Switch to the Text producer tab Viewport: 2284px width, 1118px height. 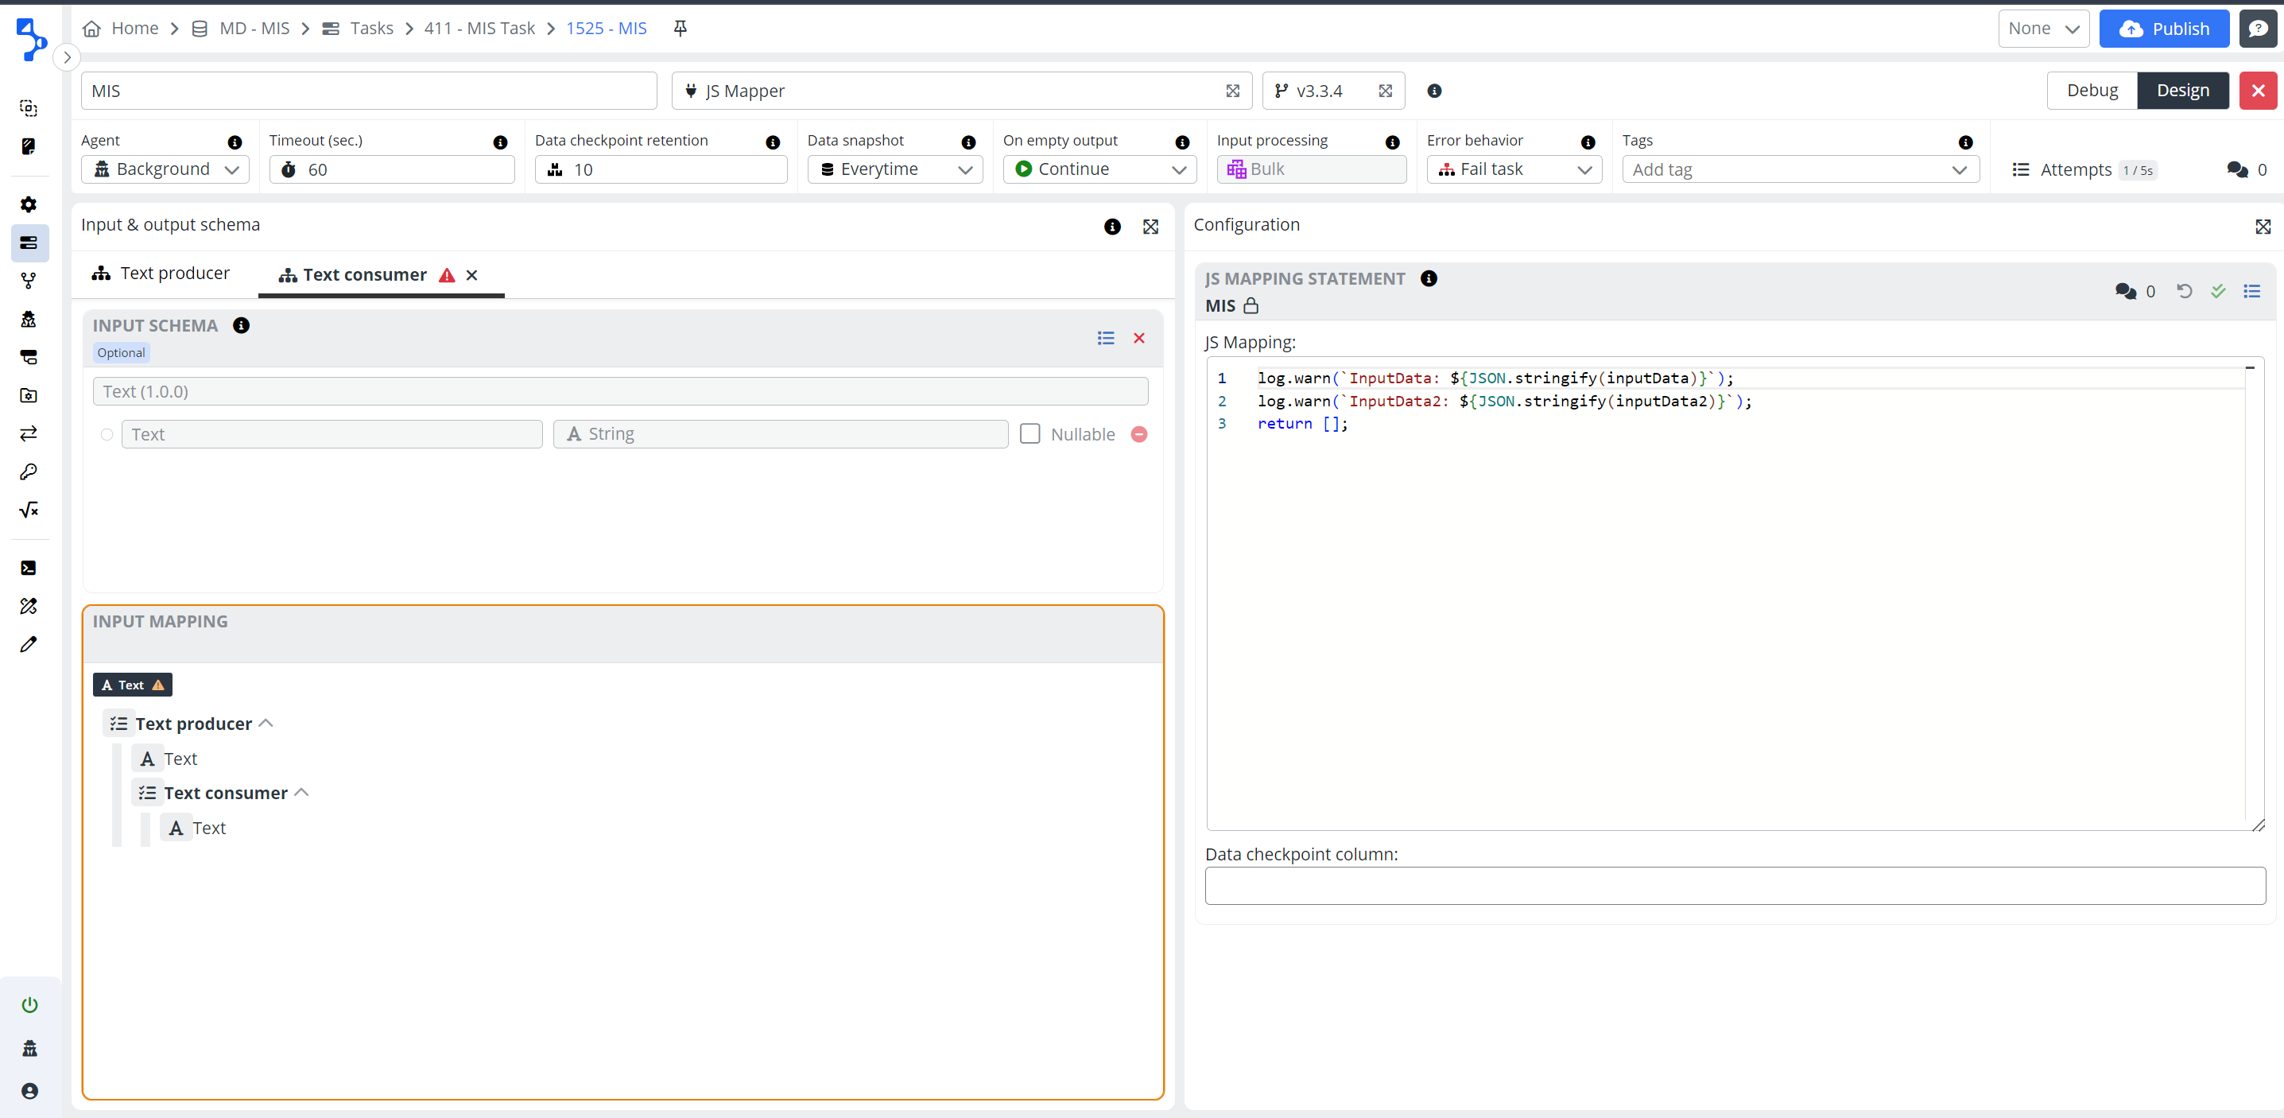161,274
